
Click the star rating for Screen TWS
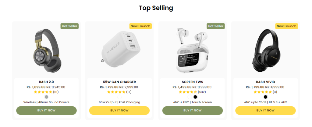pos(188,92)
